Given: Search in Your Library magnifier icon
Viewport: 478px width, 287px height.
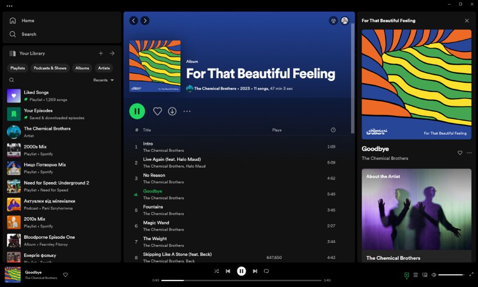Looking at the screenshot, I should coord(11,80).
